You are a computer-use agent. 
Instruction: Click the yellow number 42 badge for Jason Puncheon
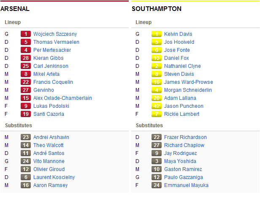[157, 106]
